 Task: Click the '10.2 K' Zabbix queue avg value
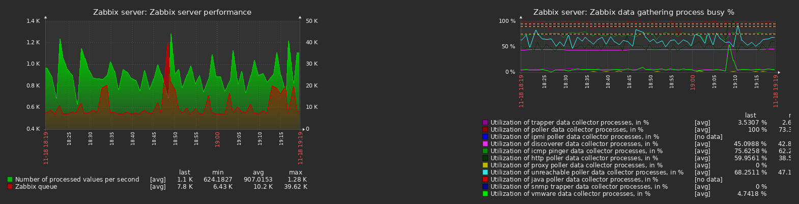(263, 187)
